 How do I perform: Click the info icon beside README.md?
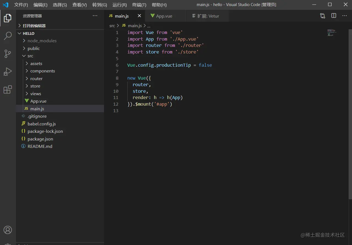pyautogui.click(x=23, y=146)
